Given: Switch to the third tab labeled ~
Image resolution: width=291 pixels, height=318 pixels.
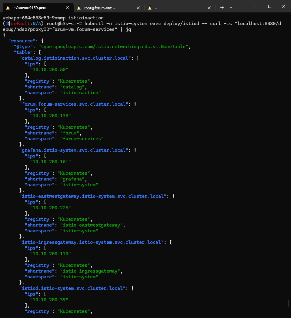Looking at the screenshot, I should pos(179,8).
